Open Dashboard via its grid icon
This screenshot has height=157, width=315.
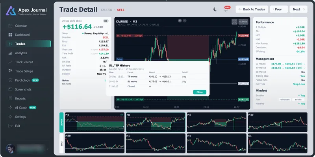tap(11, 35)
